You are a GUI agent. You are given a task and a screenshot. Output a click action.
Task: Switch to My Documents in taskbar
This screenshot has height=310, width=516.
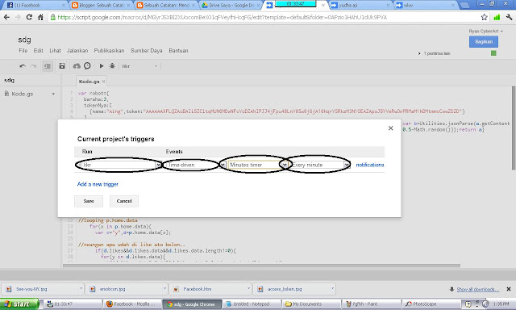pyautogui.click(x=311, y=304)
